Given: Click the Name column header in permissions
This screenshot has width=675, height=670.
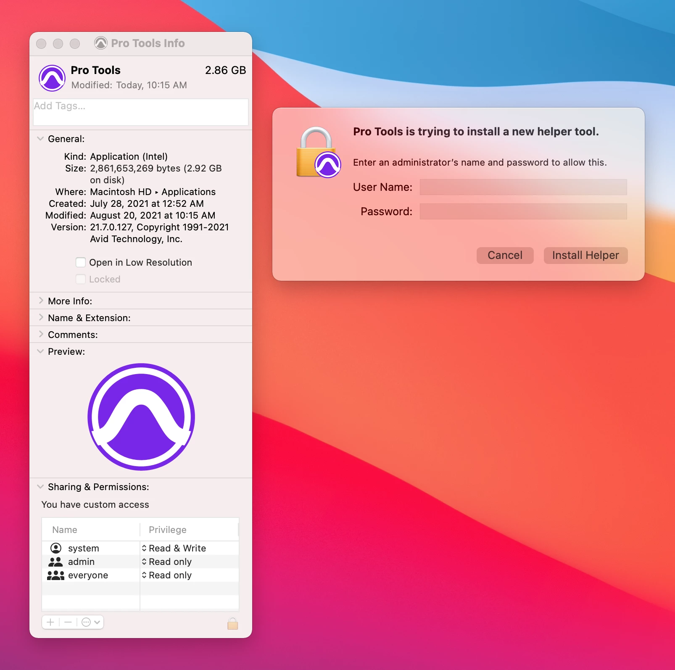Looking at the screenshot, I should 65,530.
